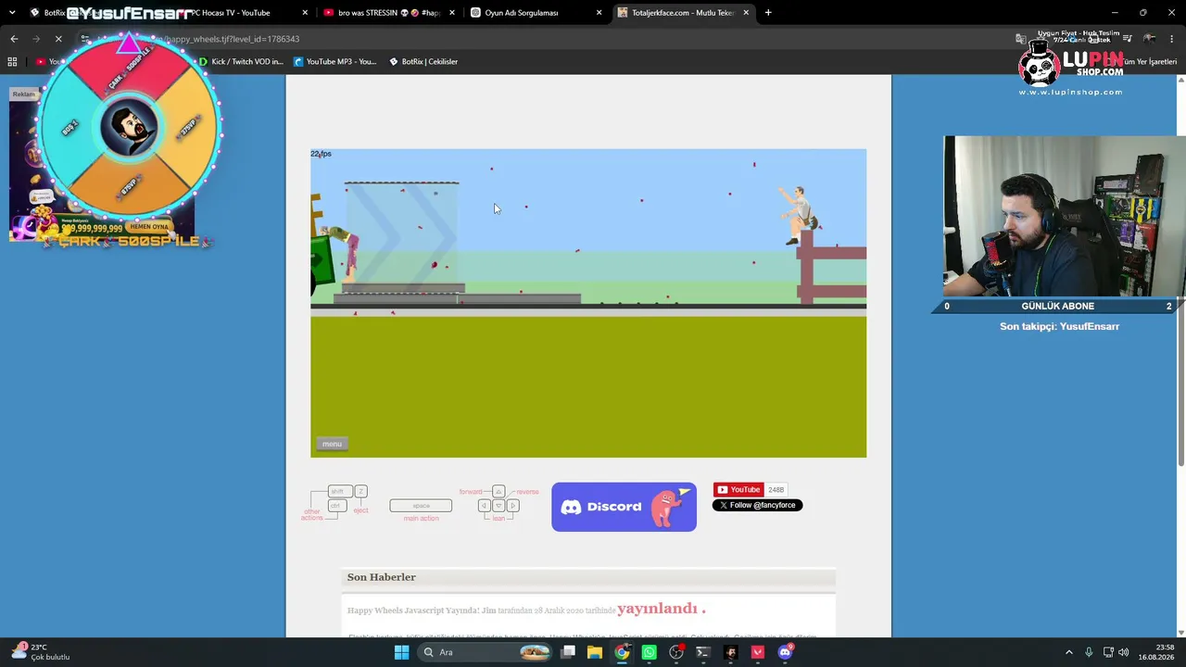Open Discord from the taskbar

785,652
